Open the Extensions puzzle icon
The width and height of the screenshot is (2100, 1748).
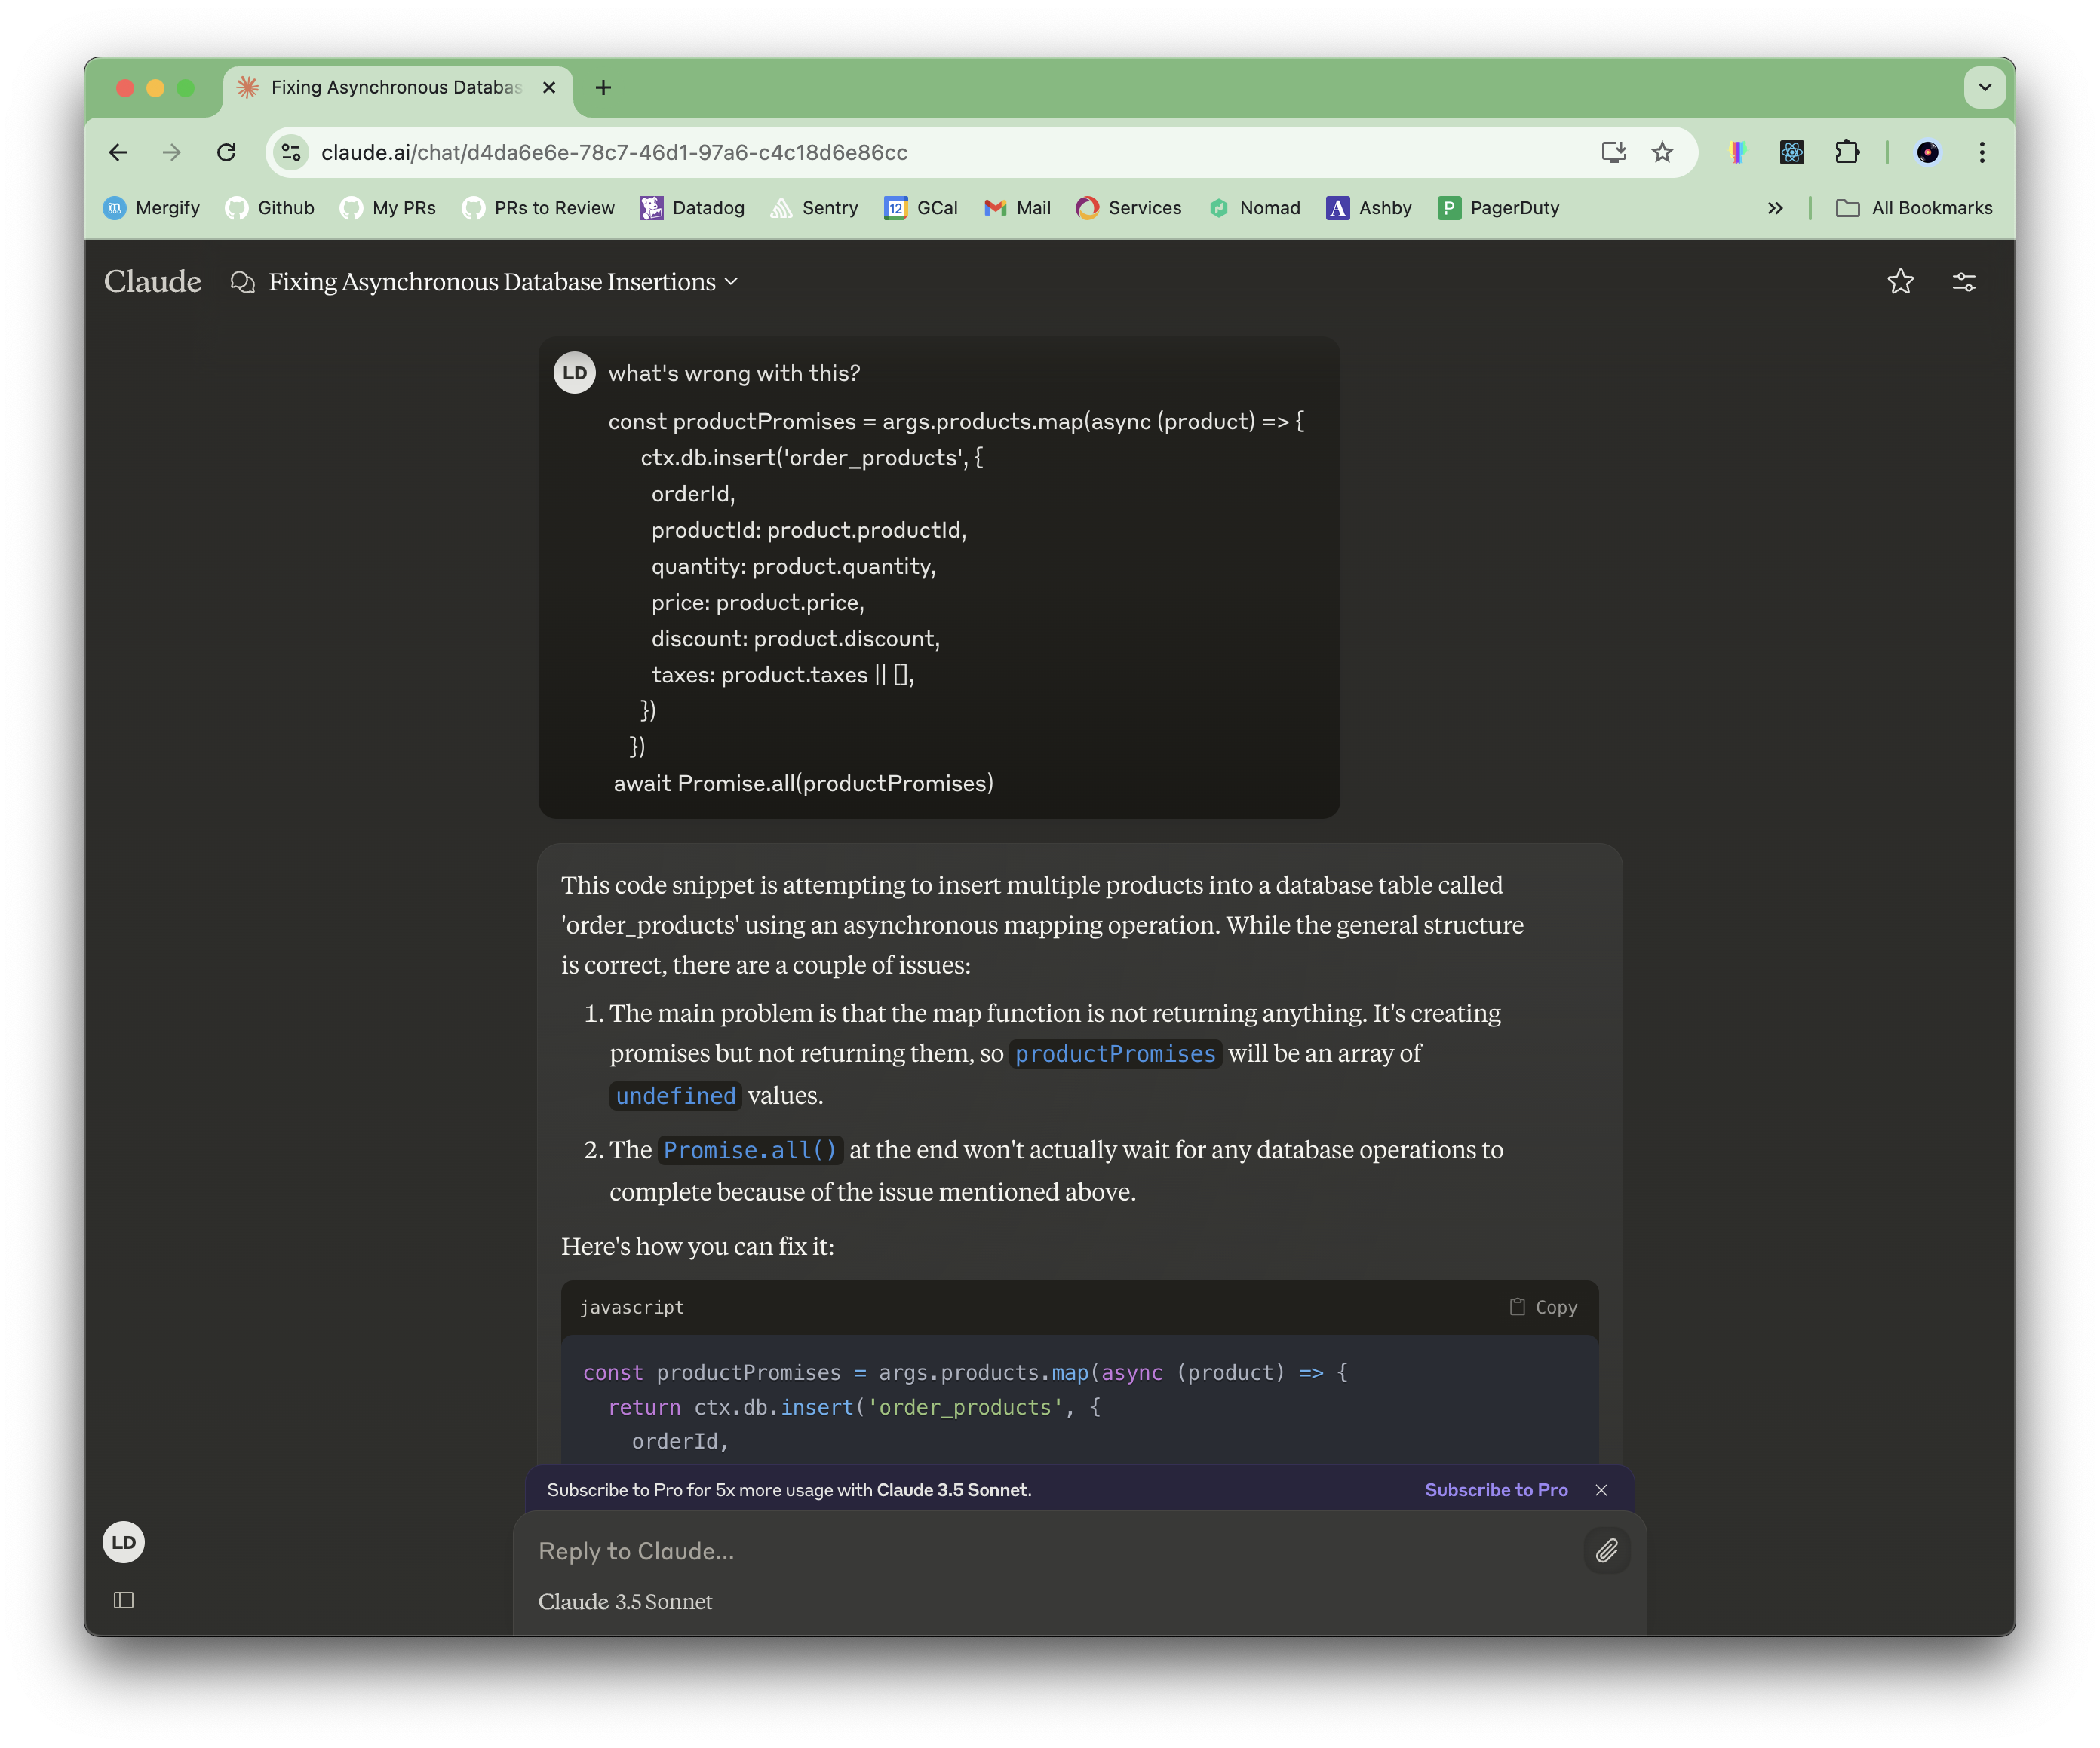(x=1847, y=152)
